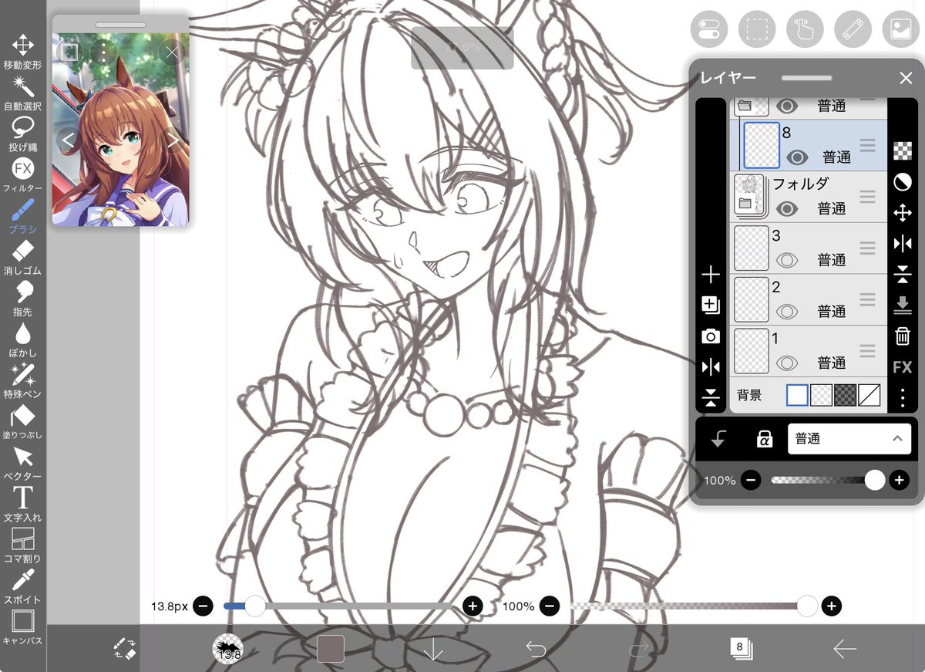
Task: Select the コマ割り frame divider tool
Action: pyautogui.click(x=22, y=545)
